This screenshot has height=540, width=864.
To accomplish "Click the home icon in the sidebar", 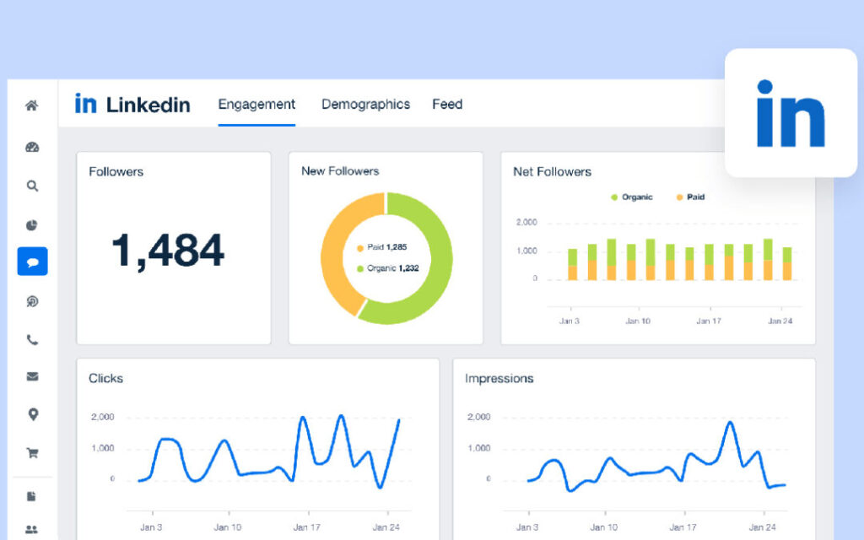I will pos(32,105).
